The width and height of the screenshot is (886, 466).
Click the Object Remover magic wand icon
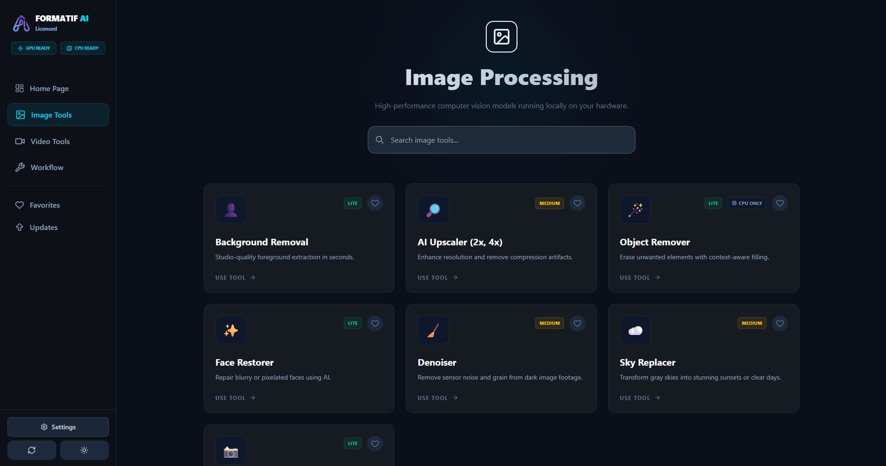(635, 210)
